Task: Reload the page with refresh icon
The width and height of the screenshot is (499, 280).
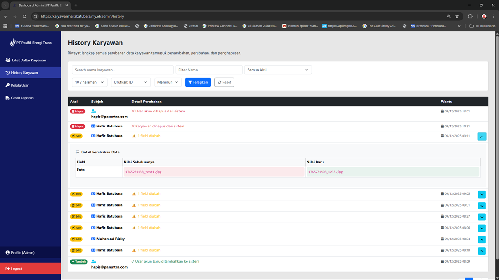Action: (24, 16)
